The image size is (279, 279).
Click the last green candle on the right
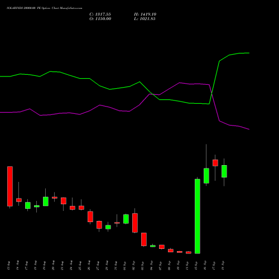(224, 171)
